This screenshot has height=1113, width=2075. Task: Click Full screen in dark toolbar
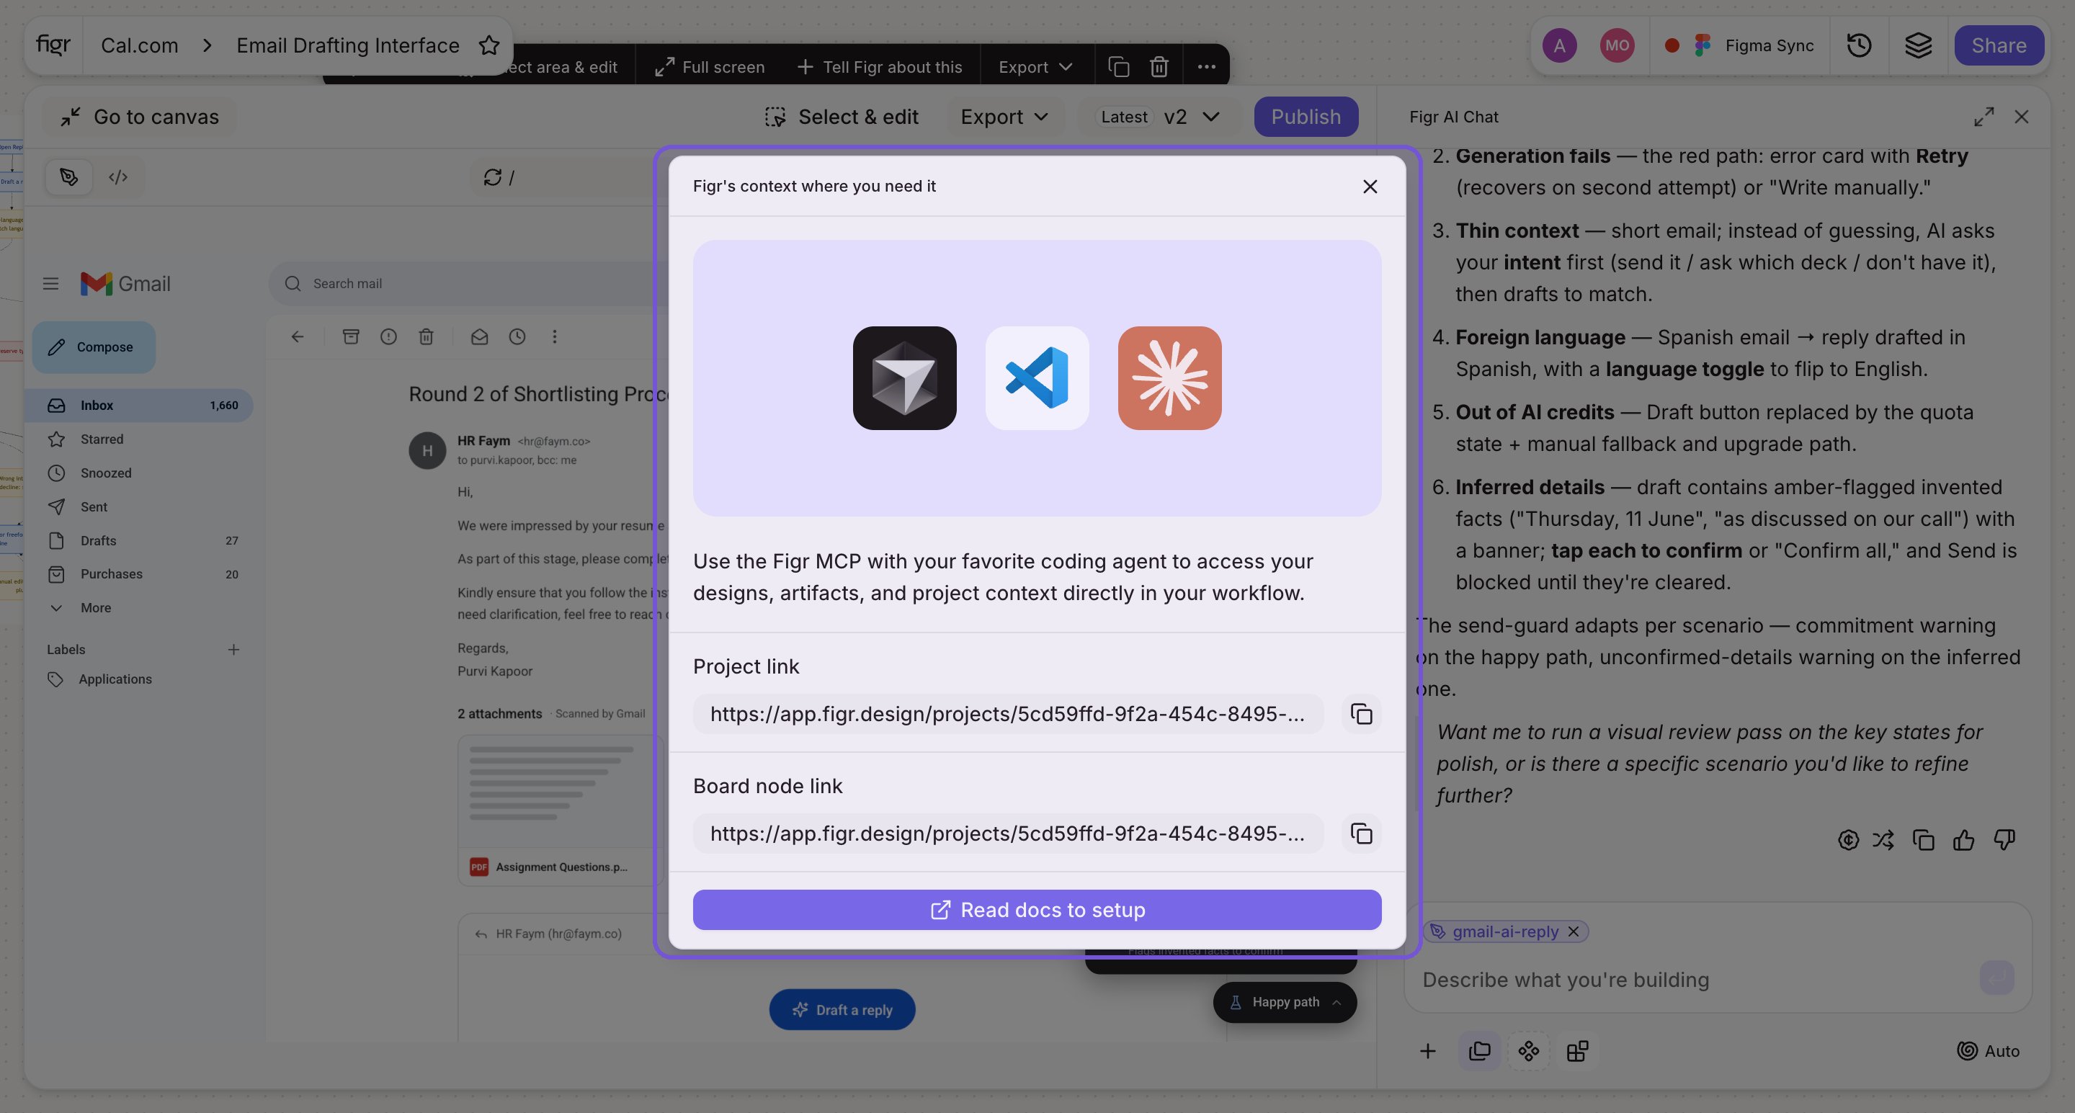point(710,67)
